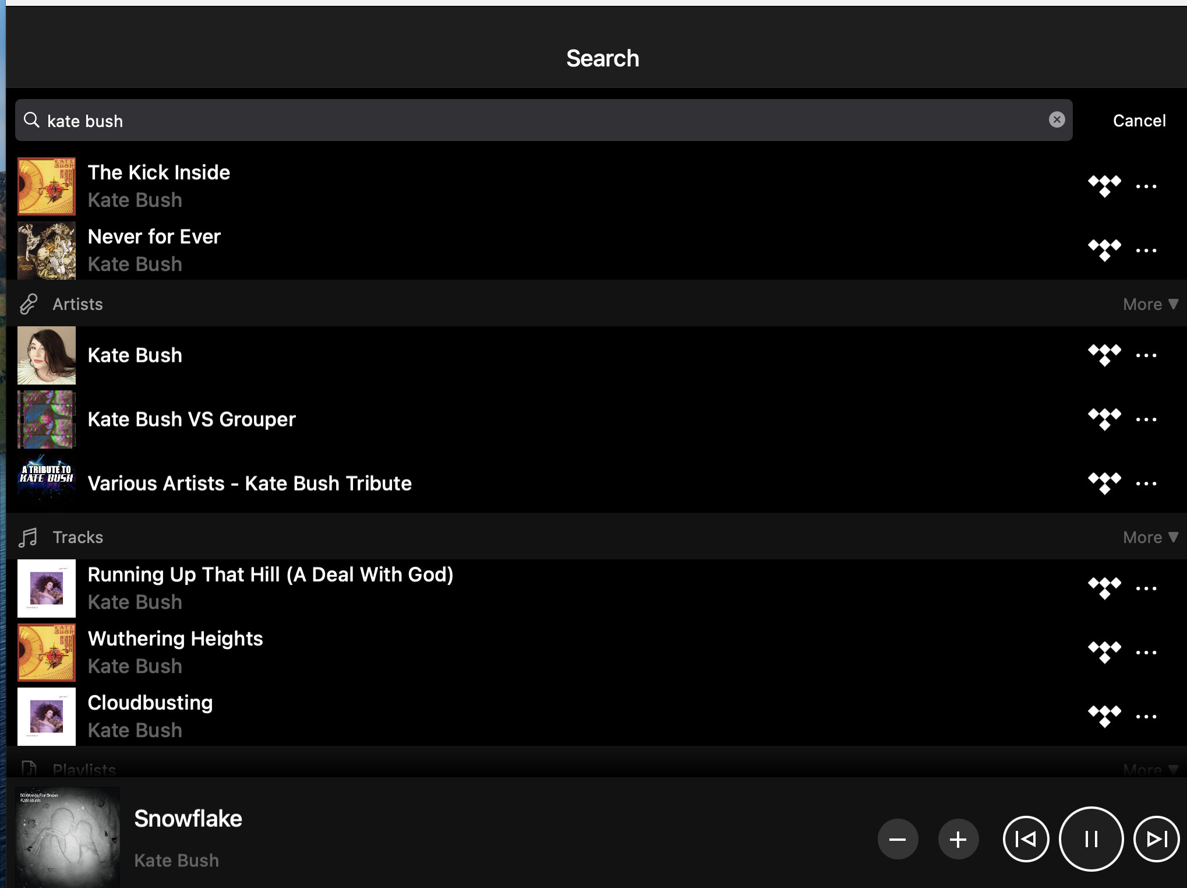1187x888 pixels.
Task: Open more options for Wuthering Heights track
Action: pyautogui.click(x=1146, y=653)
